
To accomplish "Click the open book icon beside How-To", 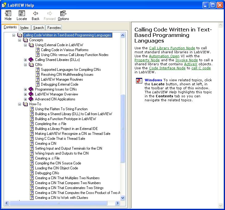I will pyautogui.click(x=25, y=104).
